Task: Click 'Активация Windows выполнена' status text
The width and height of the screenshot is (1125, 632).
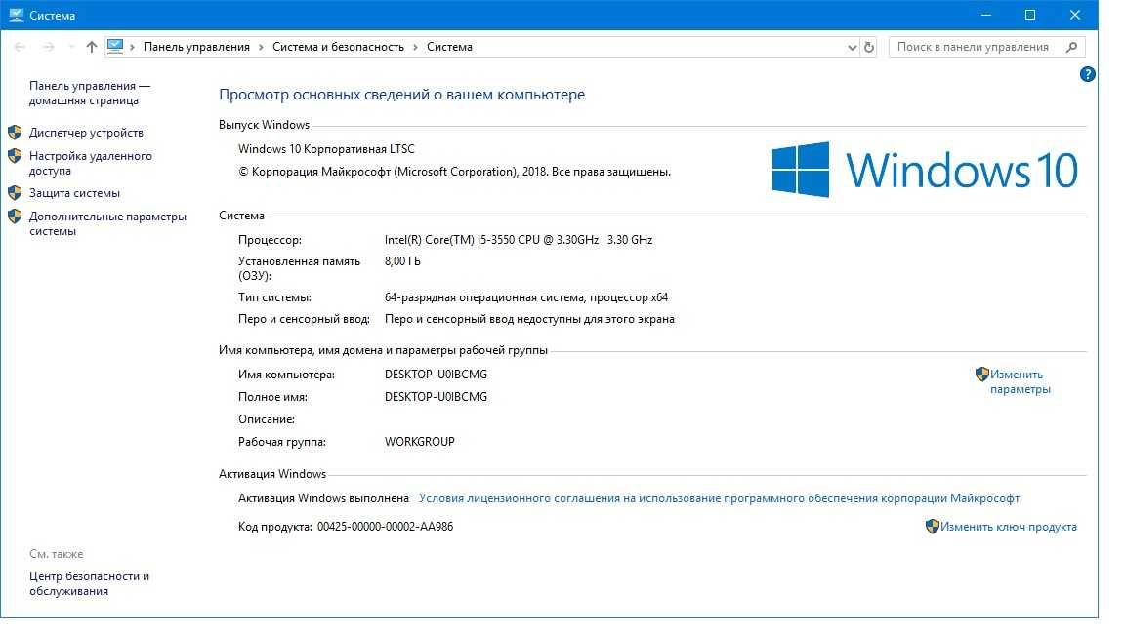Action: (x=323, y=498)
